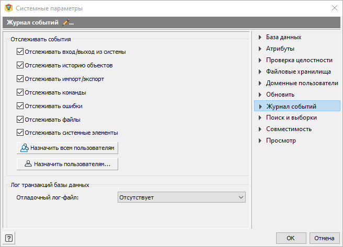This screenshot has height=247, width=343.
Task: Toggle Отслеживать историю объектов checkbox
Action: tap(20, 65)
